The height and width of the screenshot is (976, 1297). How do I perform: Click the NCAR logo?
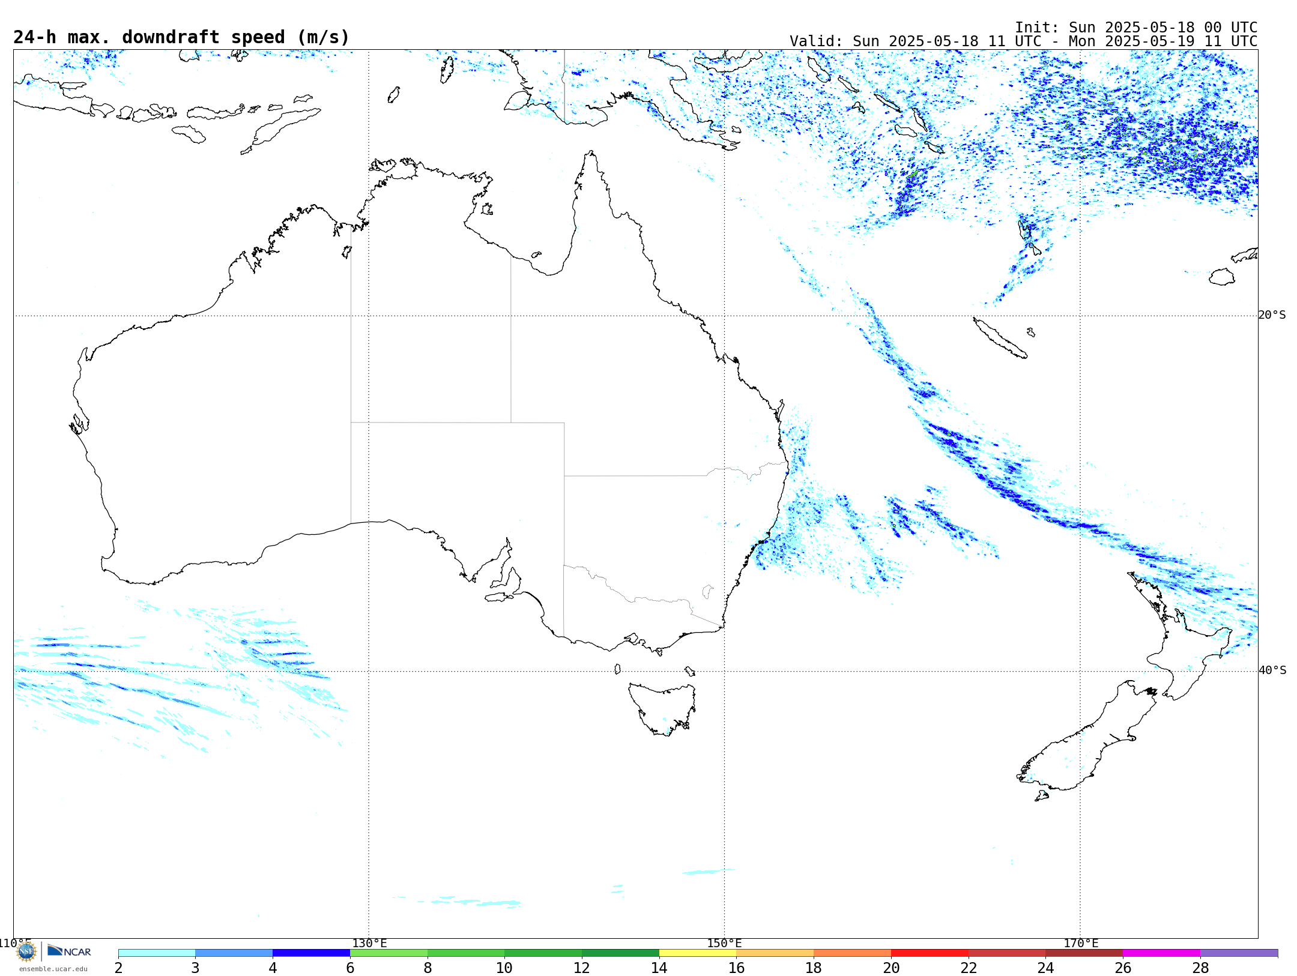(70, 951)
